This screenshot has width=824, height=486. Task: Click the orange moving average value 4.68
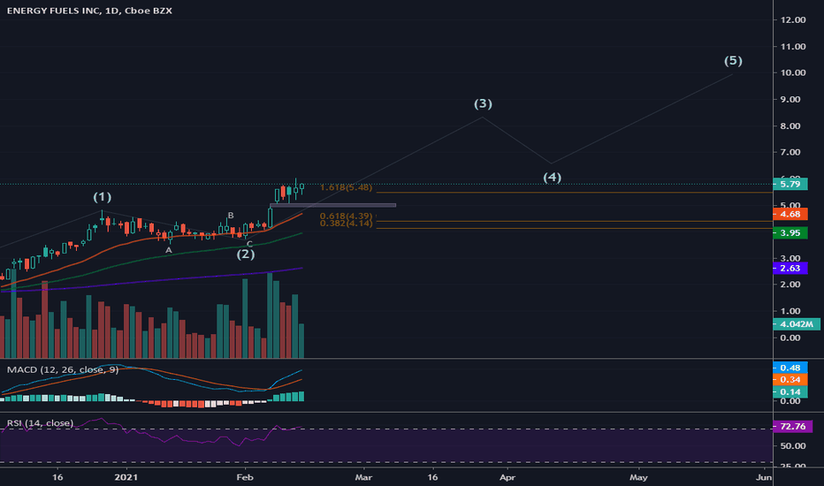tap(790, 215)
